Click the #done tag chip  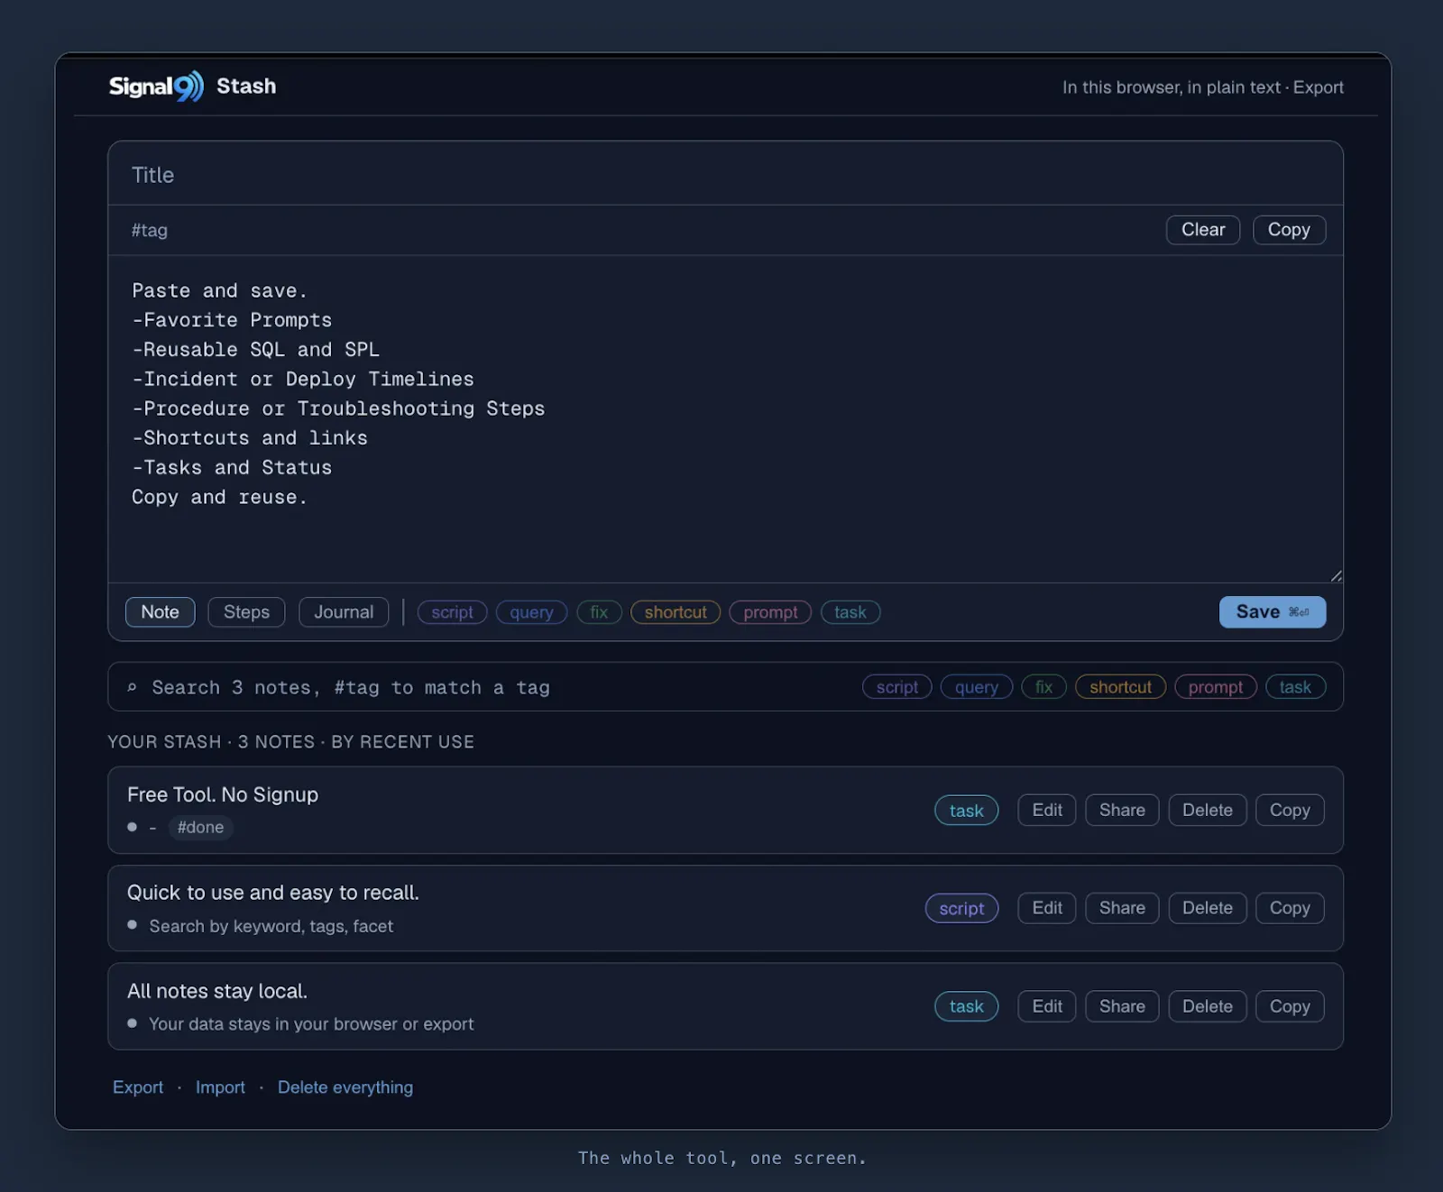click(x=200, y=827)
